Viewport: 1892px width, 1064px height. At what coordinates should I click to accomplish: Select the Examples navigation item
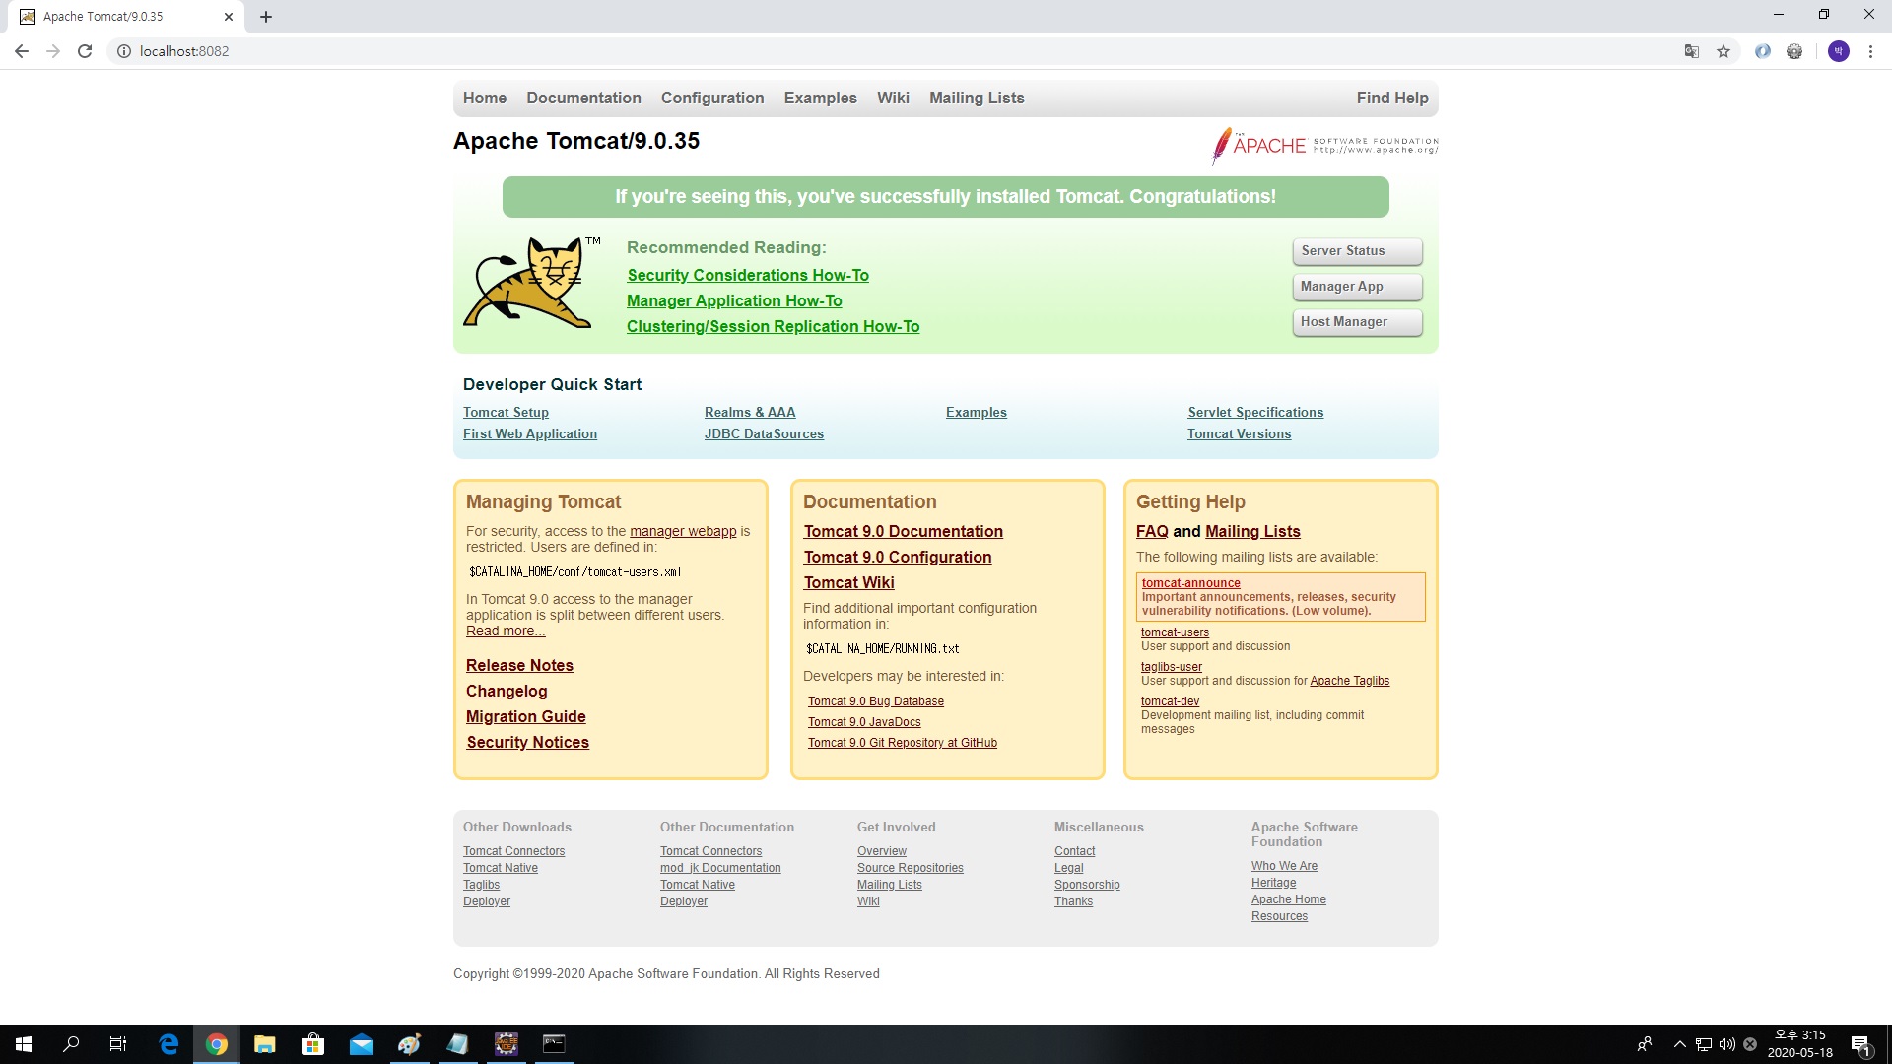820,99
